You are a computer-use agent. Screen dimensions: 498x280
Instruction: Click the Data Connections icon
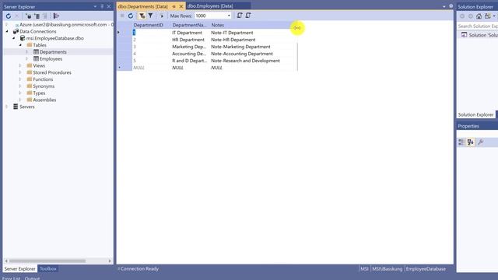pos(16,31)
